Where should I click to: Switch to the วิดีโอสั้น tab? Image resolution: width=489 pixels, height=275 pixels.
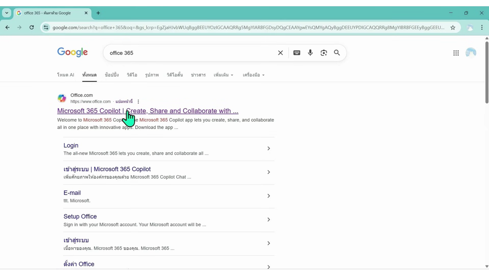coord(175,75)
